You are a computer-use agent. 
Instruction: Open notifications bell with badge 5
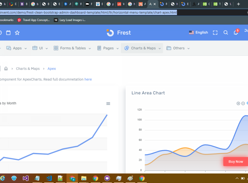236,33
